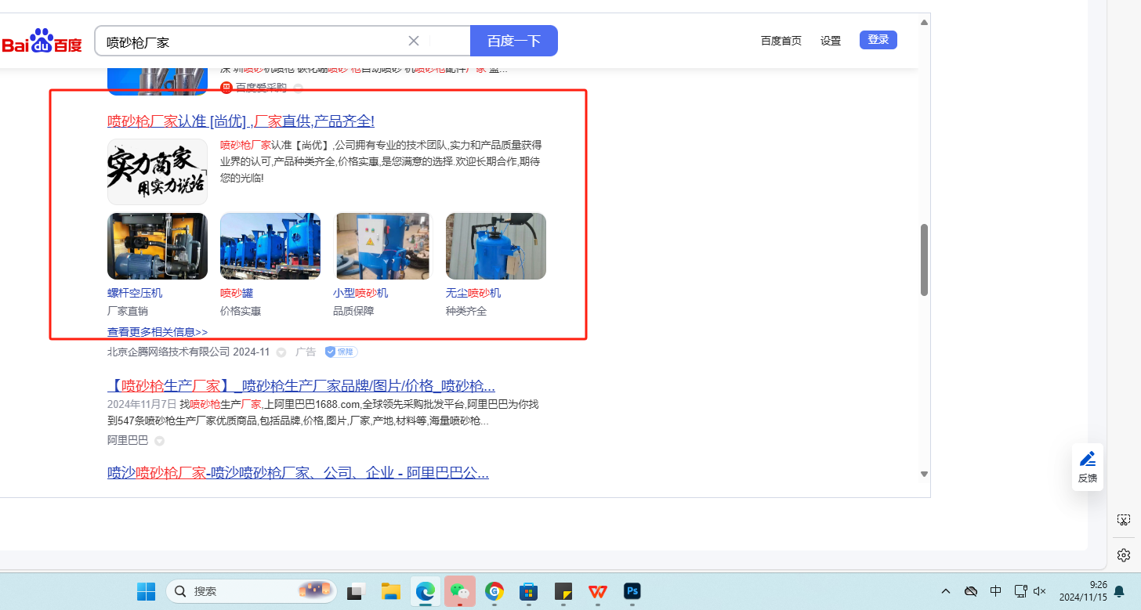Screen dimensions: 1141x610
Task: Open 百度首页 in the top navigation
Action: click(781, 41)
